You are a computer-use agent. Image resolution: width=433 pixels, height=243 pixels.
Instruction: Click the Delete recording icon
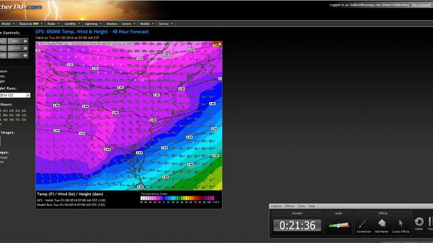419,223
